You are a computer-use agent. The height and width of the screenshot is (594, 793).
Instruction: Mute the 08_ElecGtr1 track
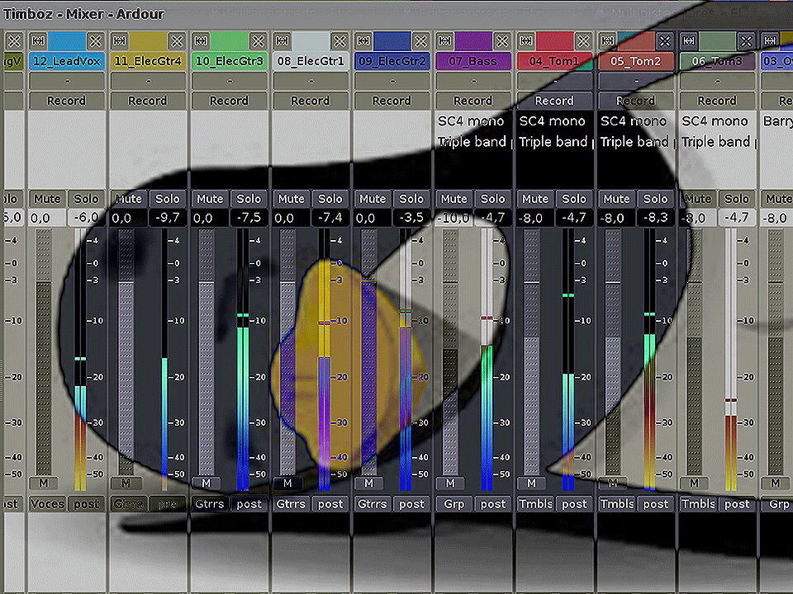(292, 199)
